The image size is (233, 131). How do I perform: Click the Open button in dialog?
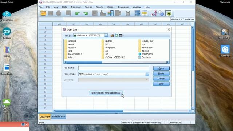161,68
